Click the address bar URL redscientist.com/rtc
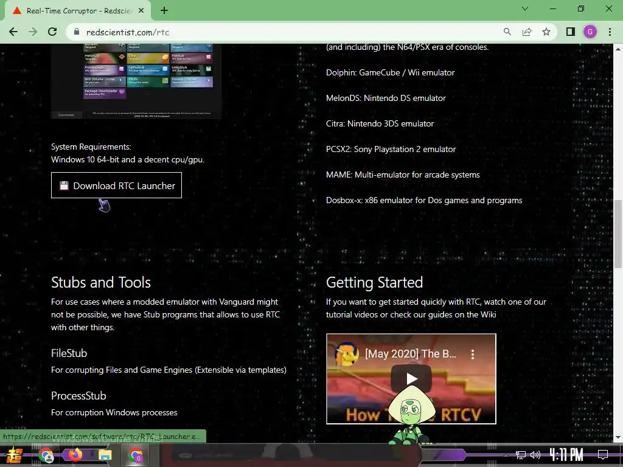The image size is (623, 467). (x=128, y=32)
